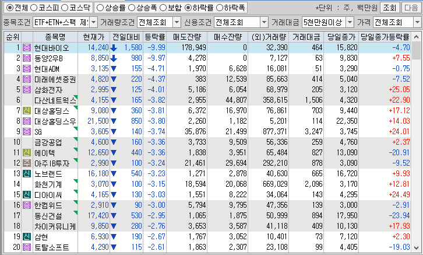Image resolution: width=423 pixels, height=255 pixels.
Task: Select the 차이커뮤니케 stock name
Action: [55, 226]
